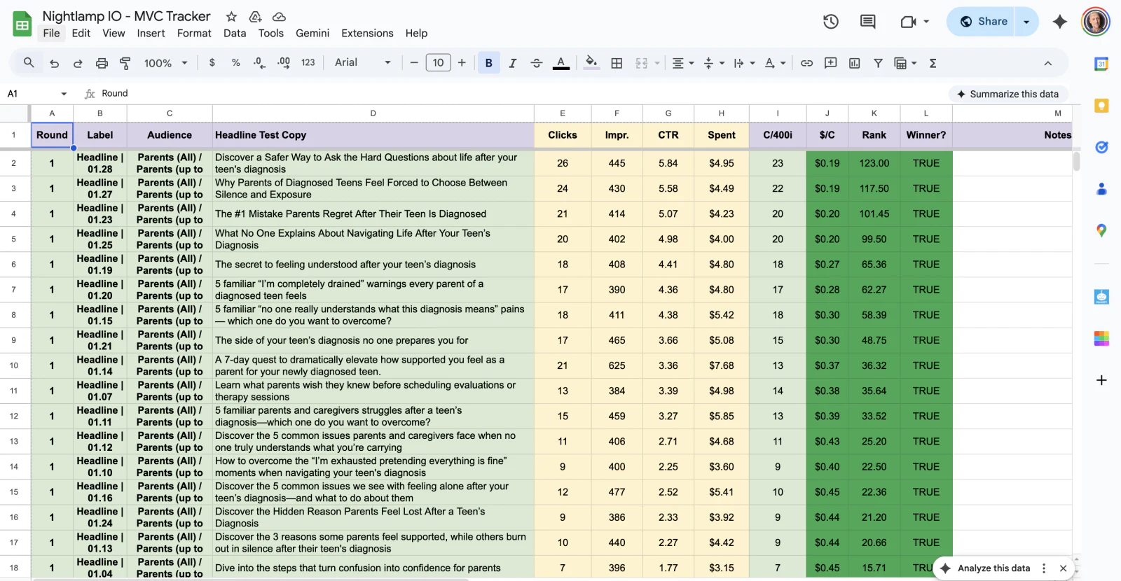Click the move to folder icon
This screenshot has width=1121, height=581.
coord(255,16)
